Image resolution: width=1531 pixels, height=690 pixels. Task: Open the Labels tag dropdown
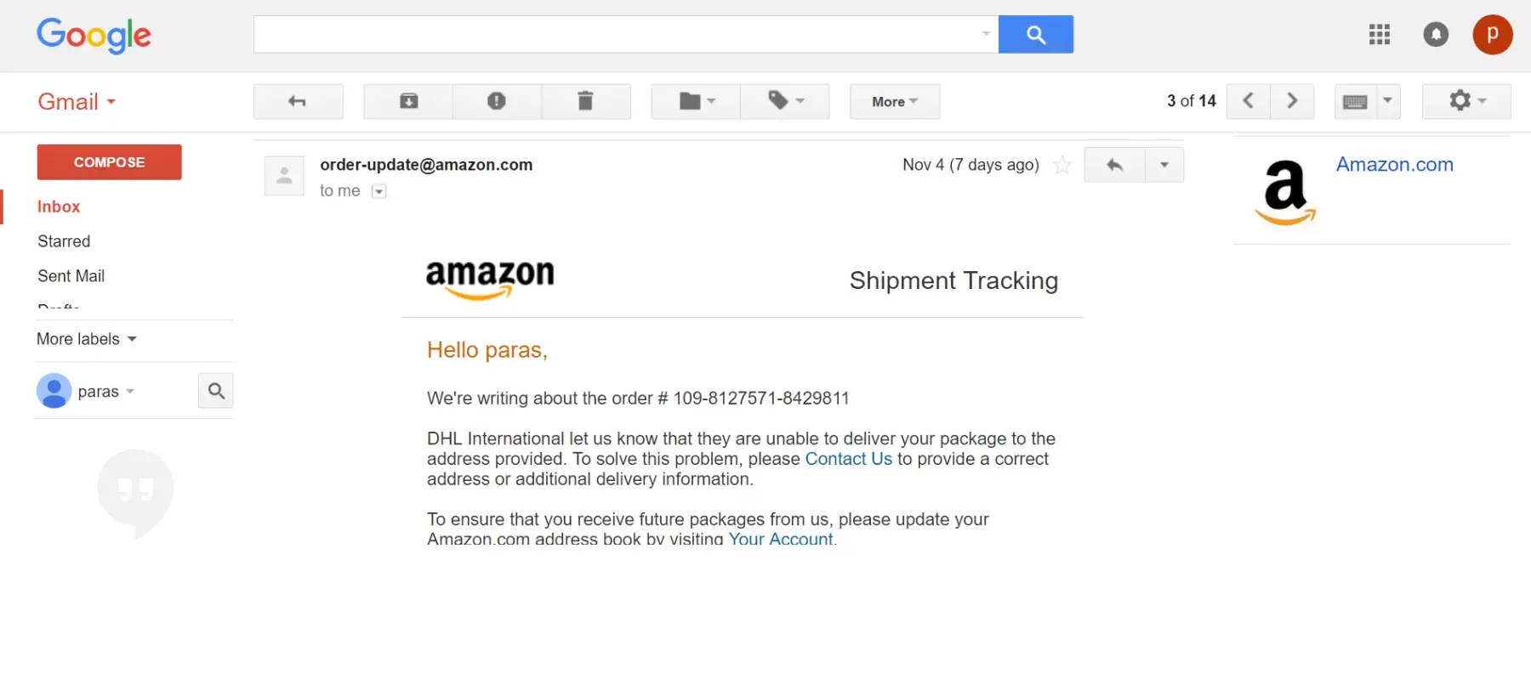pyautogui.click(x=785, y=102)
